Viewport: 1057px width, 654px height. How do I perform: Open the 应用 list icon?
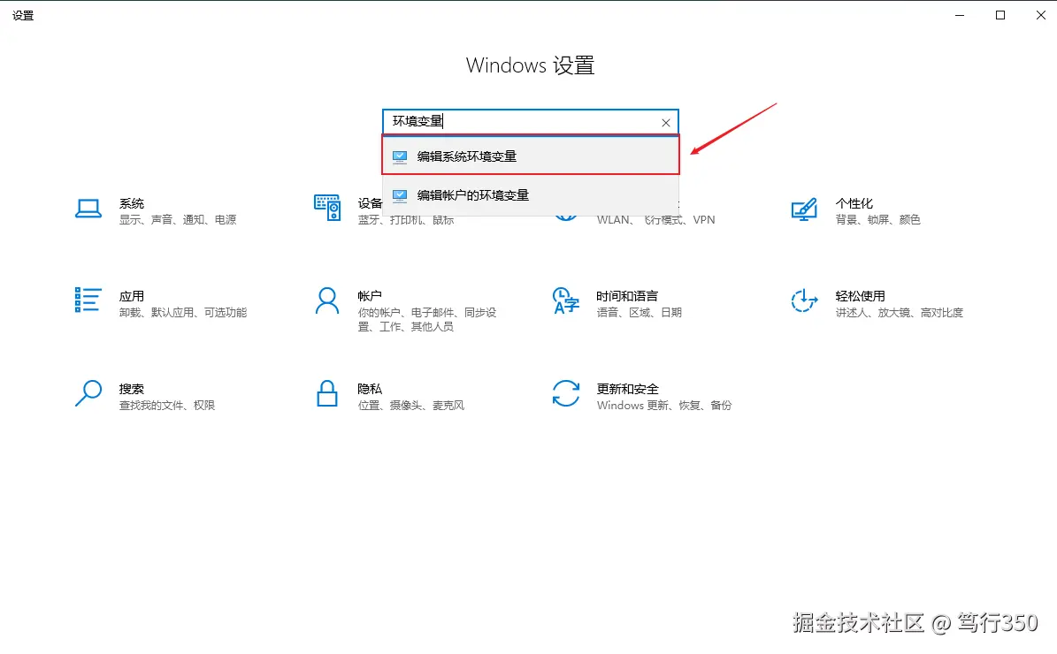point(88,300)
